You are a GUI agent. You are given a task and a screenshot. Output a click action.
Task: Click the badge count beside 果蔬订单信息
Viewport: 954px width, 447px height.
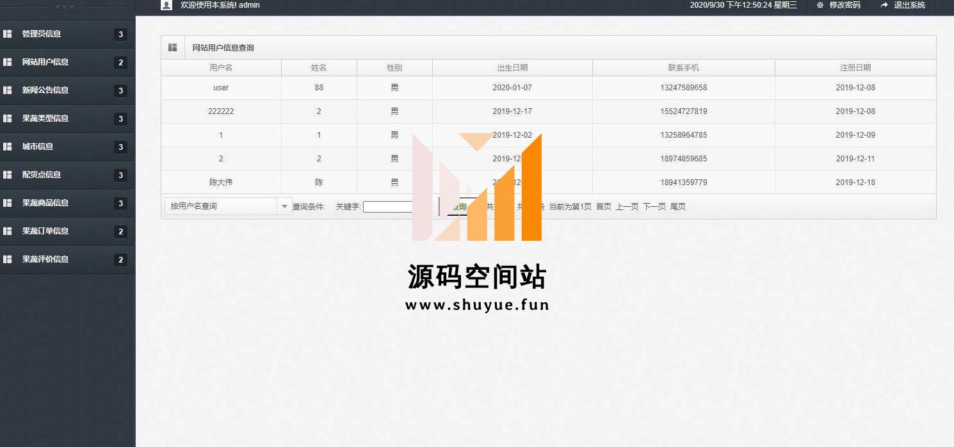click(120, 232)
